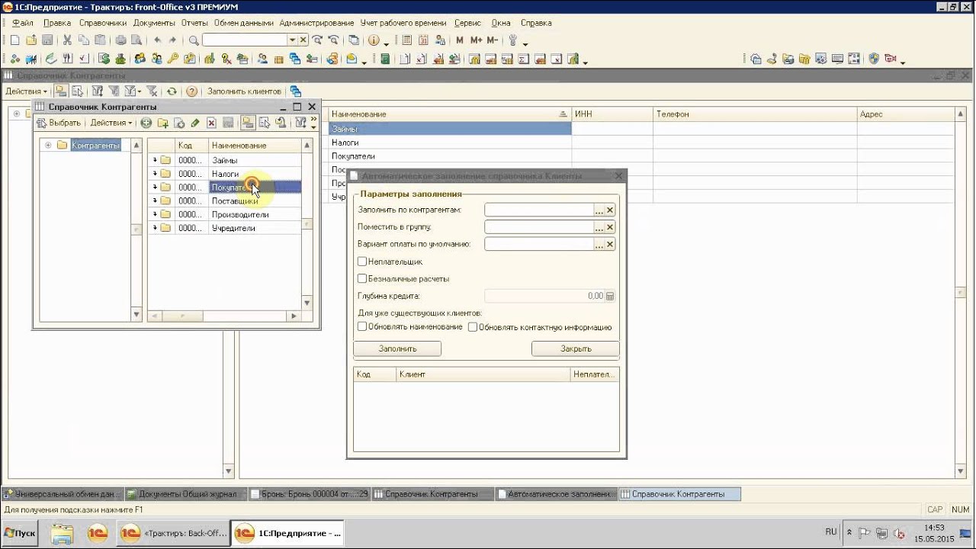Click ellipsis selector for Заполнить по контрагентам
Viewport: 976px width, 549px height.
click(x=599, y=210)
